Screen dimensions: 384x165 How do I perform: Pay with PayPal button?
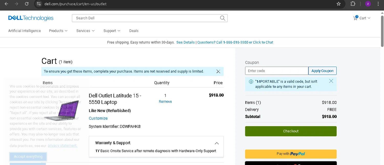coord(291,154)
